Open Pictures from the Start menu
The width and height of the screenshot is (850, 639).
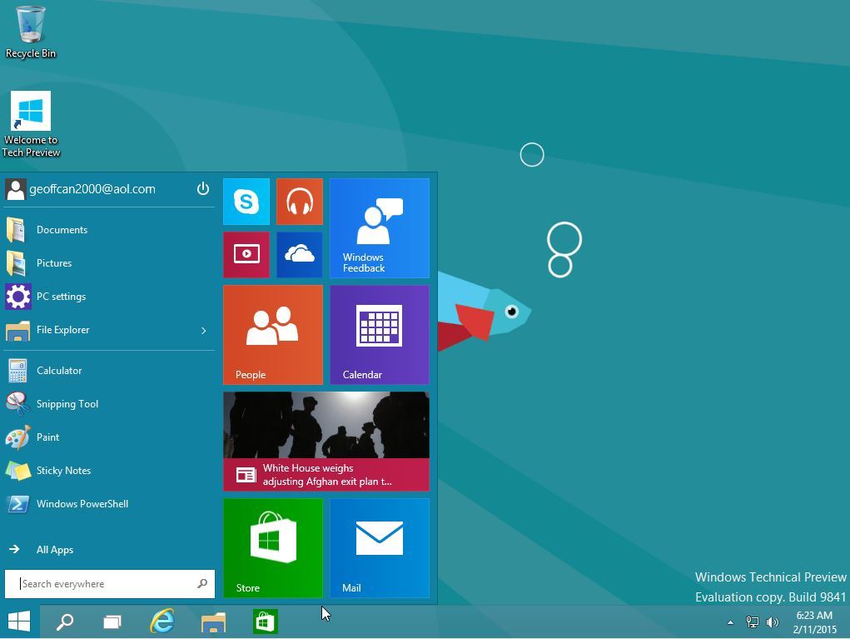[110, 263]
